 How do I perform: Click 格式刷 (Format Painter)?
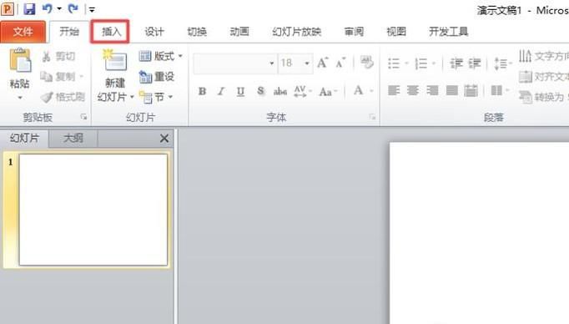tap(63, 97)
